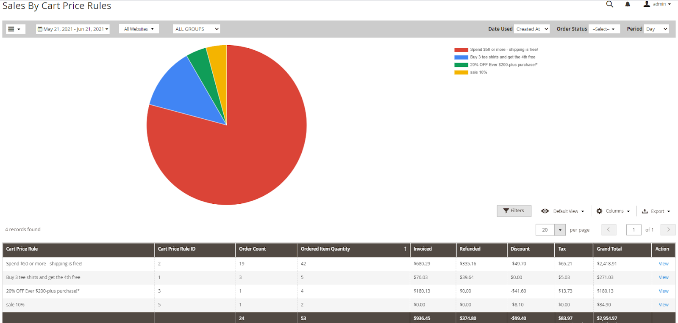Click red legend swatch for free shipping rule
678x323 pixels.
[x=461, y=50]
